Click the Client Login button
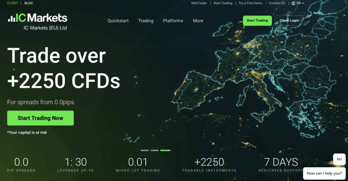348x181 pixels. point(289,21)
